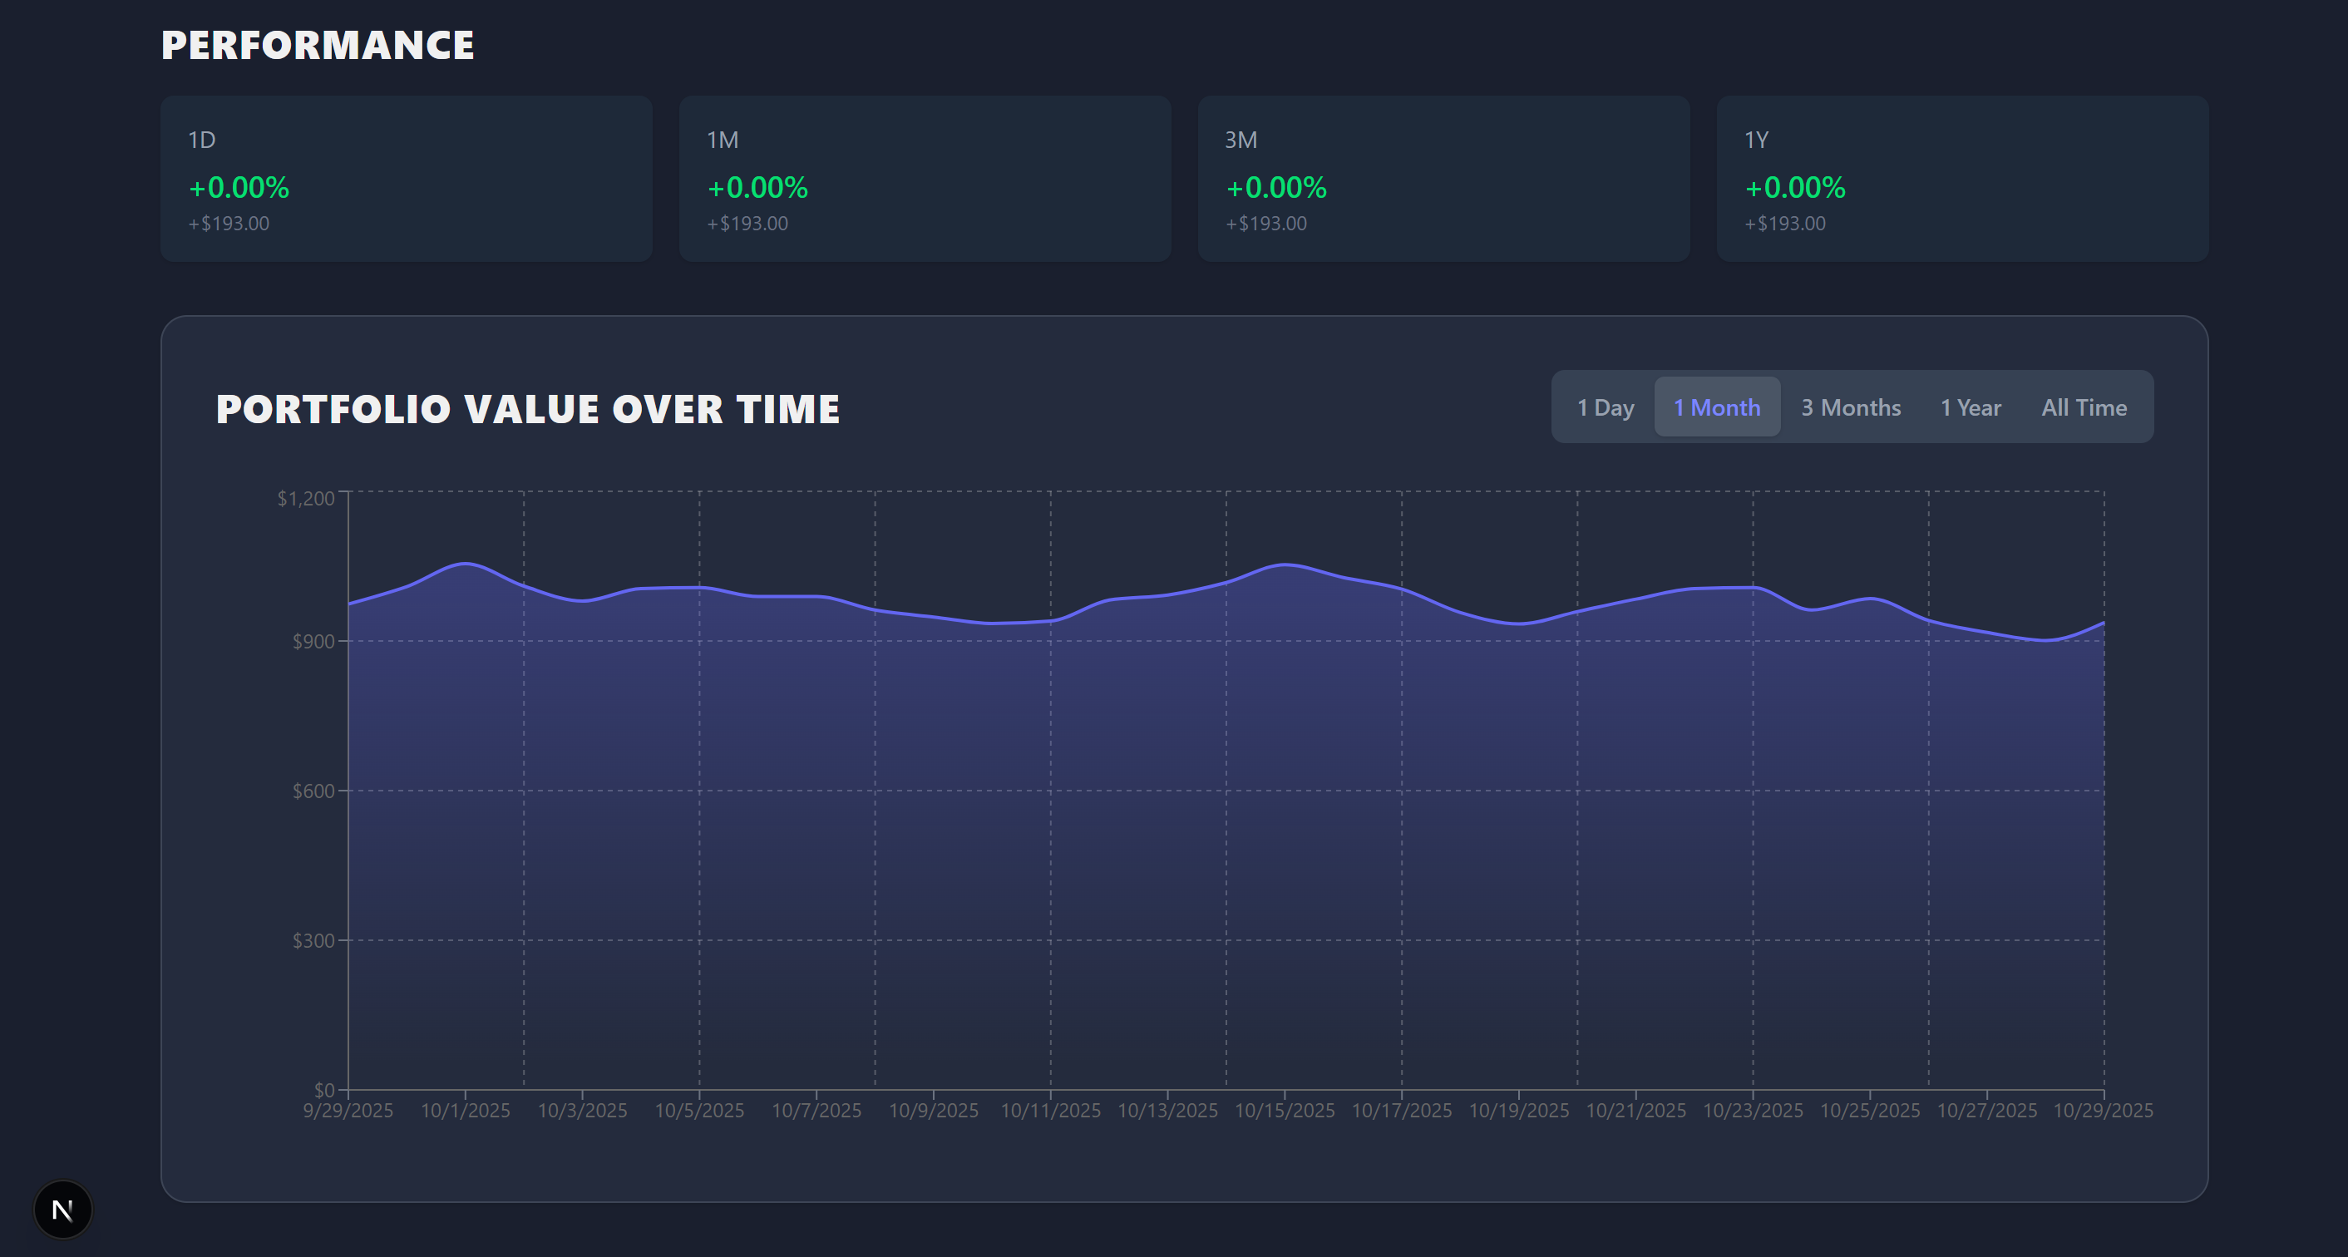Open the 1M performance card
The width and height of the screenshot is (2348, 1257).
(925, 179)
